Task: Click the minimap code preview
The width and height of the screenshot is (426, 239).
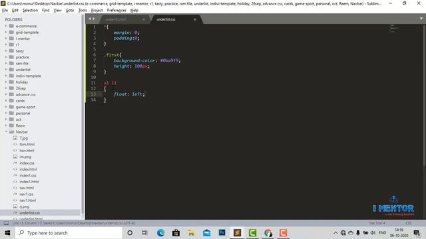Action: click(394, 28)
